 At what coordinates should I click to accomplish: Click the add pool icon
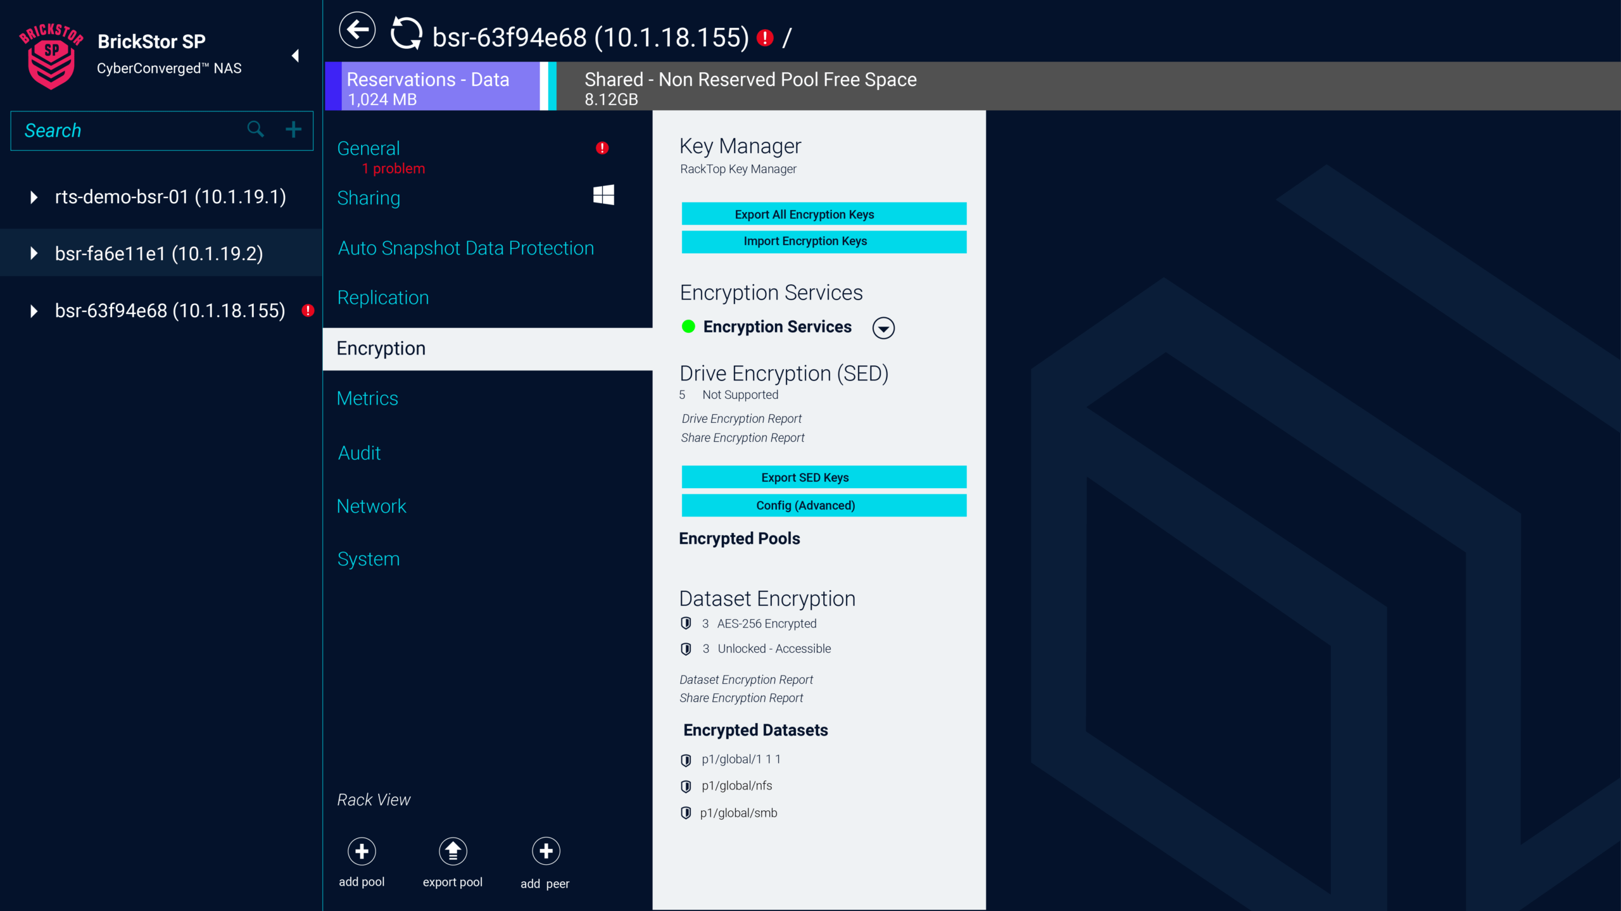pos(361,851)
